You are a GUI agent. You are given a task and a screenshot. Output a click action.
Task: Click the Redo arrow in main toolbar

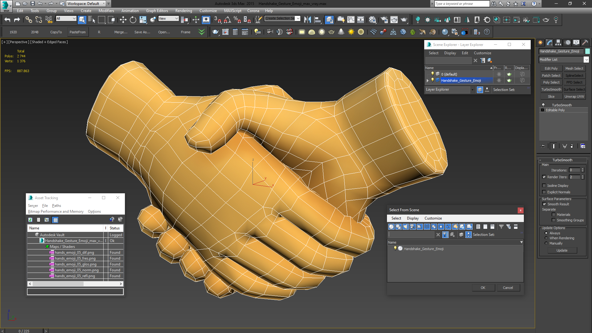point(17,20)
